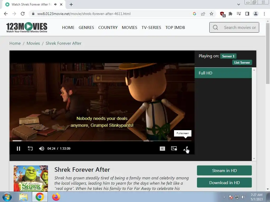270x202 pixels.
Task: Click the page vertical scrollbar
Action: click(268, 53)
